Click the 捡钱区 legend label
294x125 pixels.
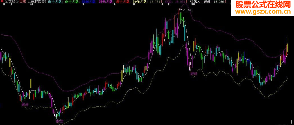click(x=195, y=2)
